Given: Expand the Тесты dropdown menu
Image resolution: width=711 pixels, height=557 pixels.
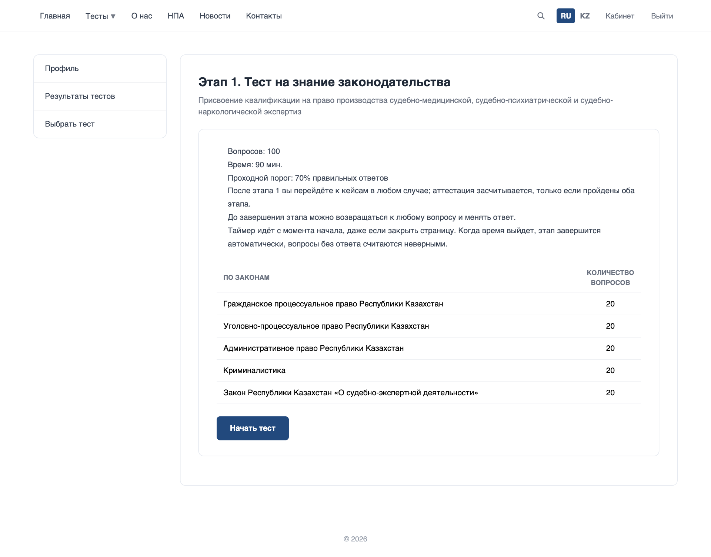Looking at the screenshot, I should coord(100,16).
